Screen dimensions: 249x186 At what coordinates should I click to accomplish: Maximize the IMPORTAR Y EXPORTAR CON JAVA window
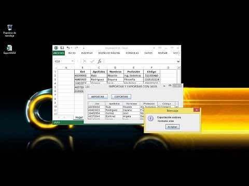click(x=170, y=86)
